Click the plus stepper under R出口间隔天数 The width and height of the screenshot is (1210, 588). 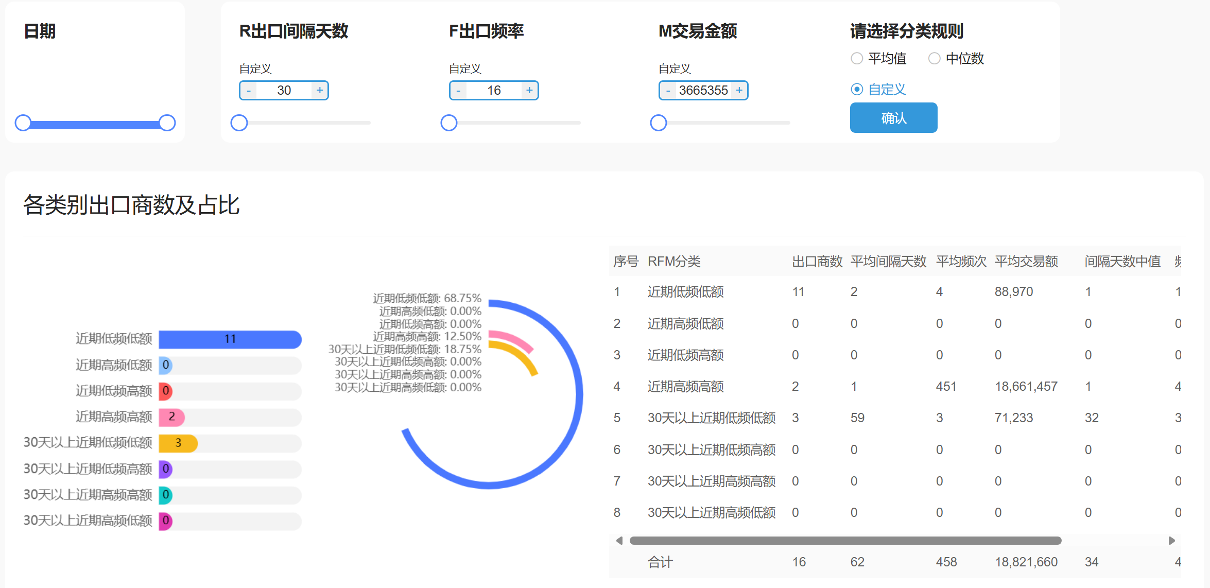pos(320,90)
